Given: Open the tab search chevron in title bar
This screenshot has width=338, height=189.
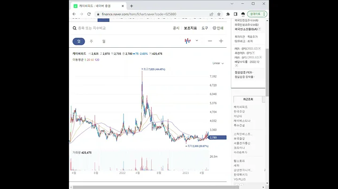Looking at the screenshot, I should tap(232, 4).
